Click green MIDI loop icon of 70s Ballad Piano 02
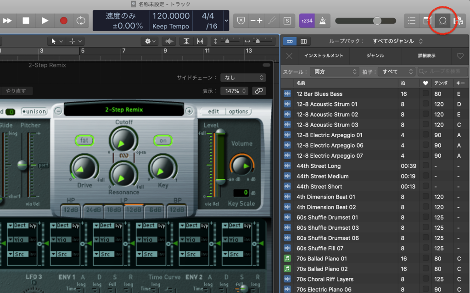This screenshot has height=293, width=470. coord(287,269)
